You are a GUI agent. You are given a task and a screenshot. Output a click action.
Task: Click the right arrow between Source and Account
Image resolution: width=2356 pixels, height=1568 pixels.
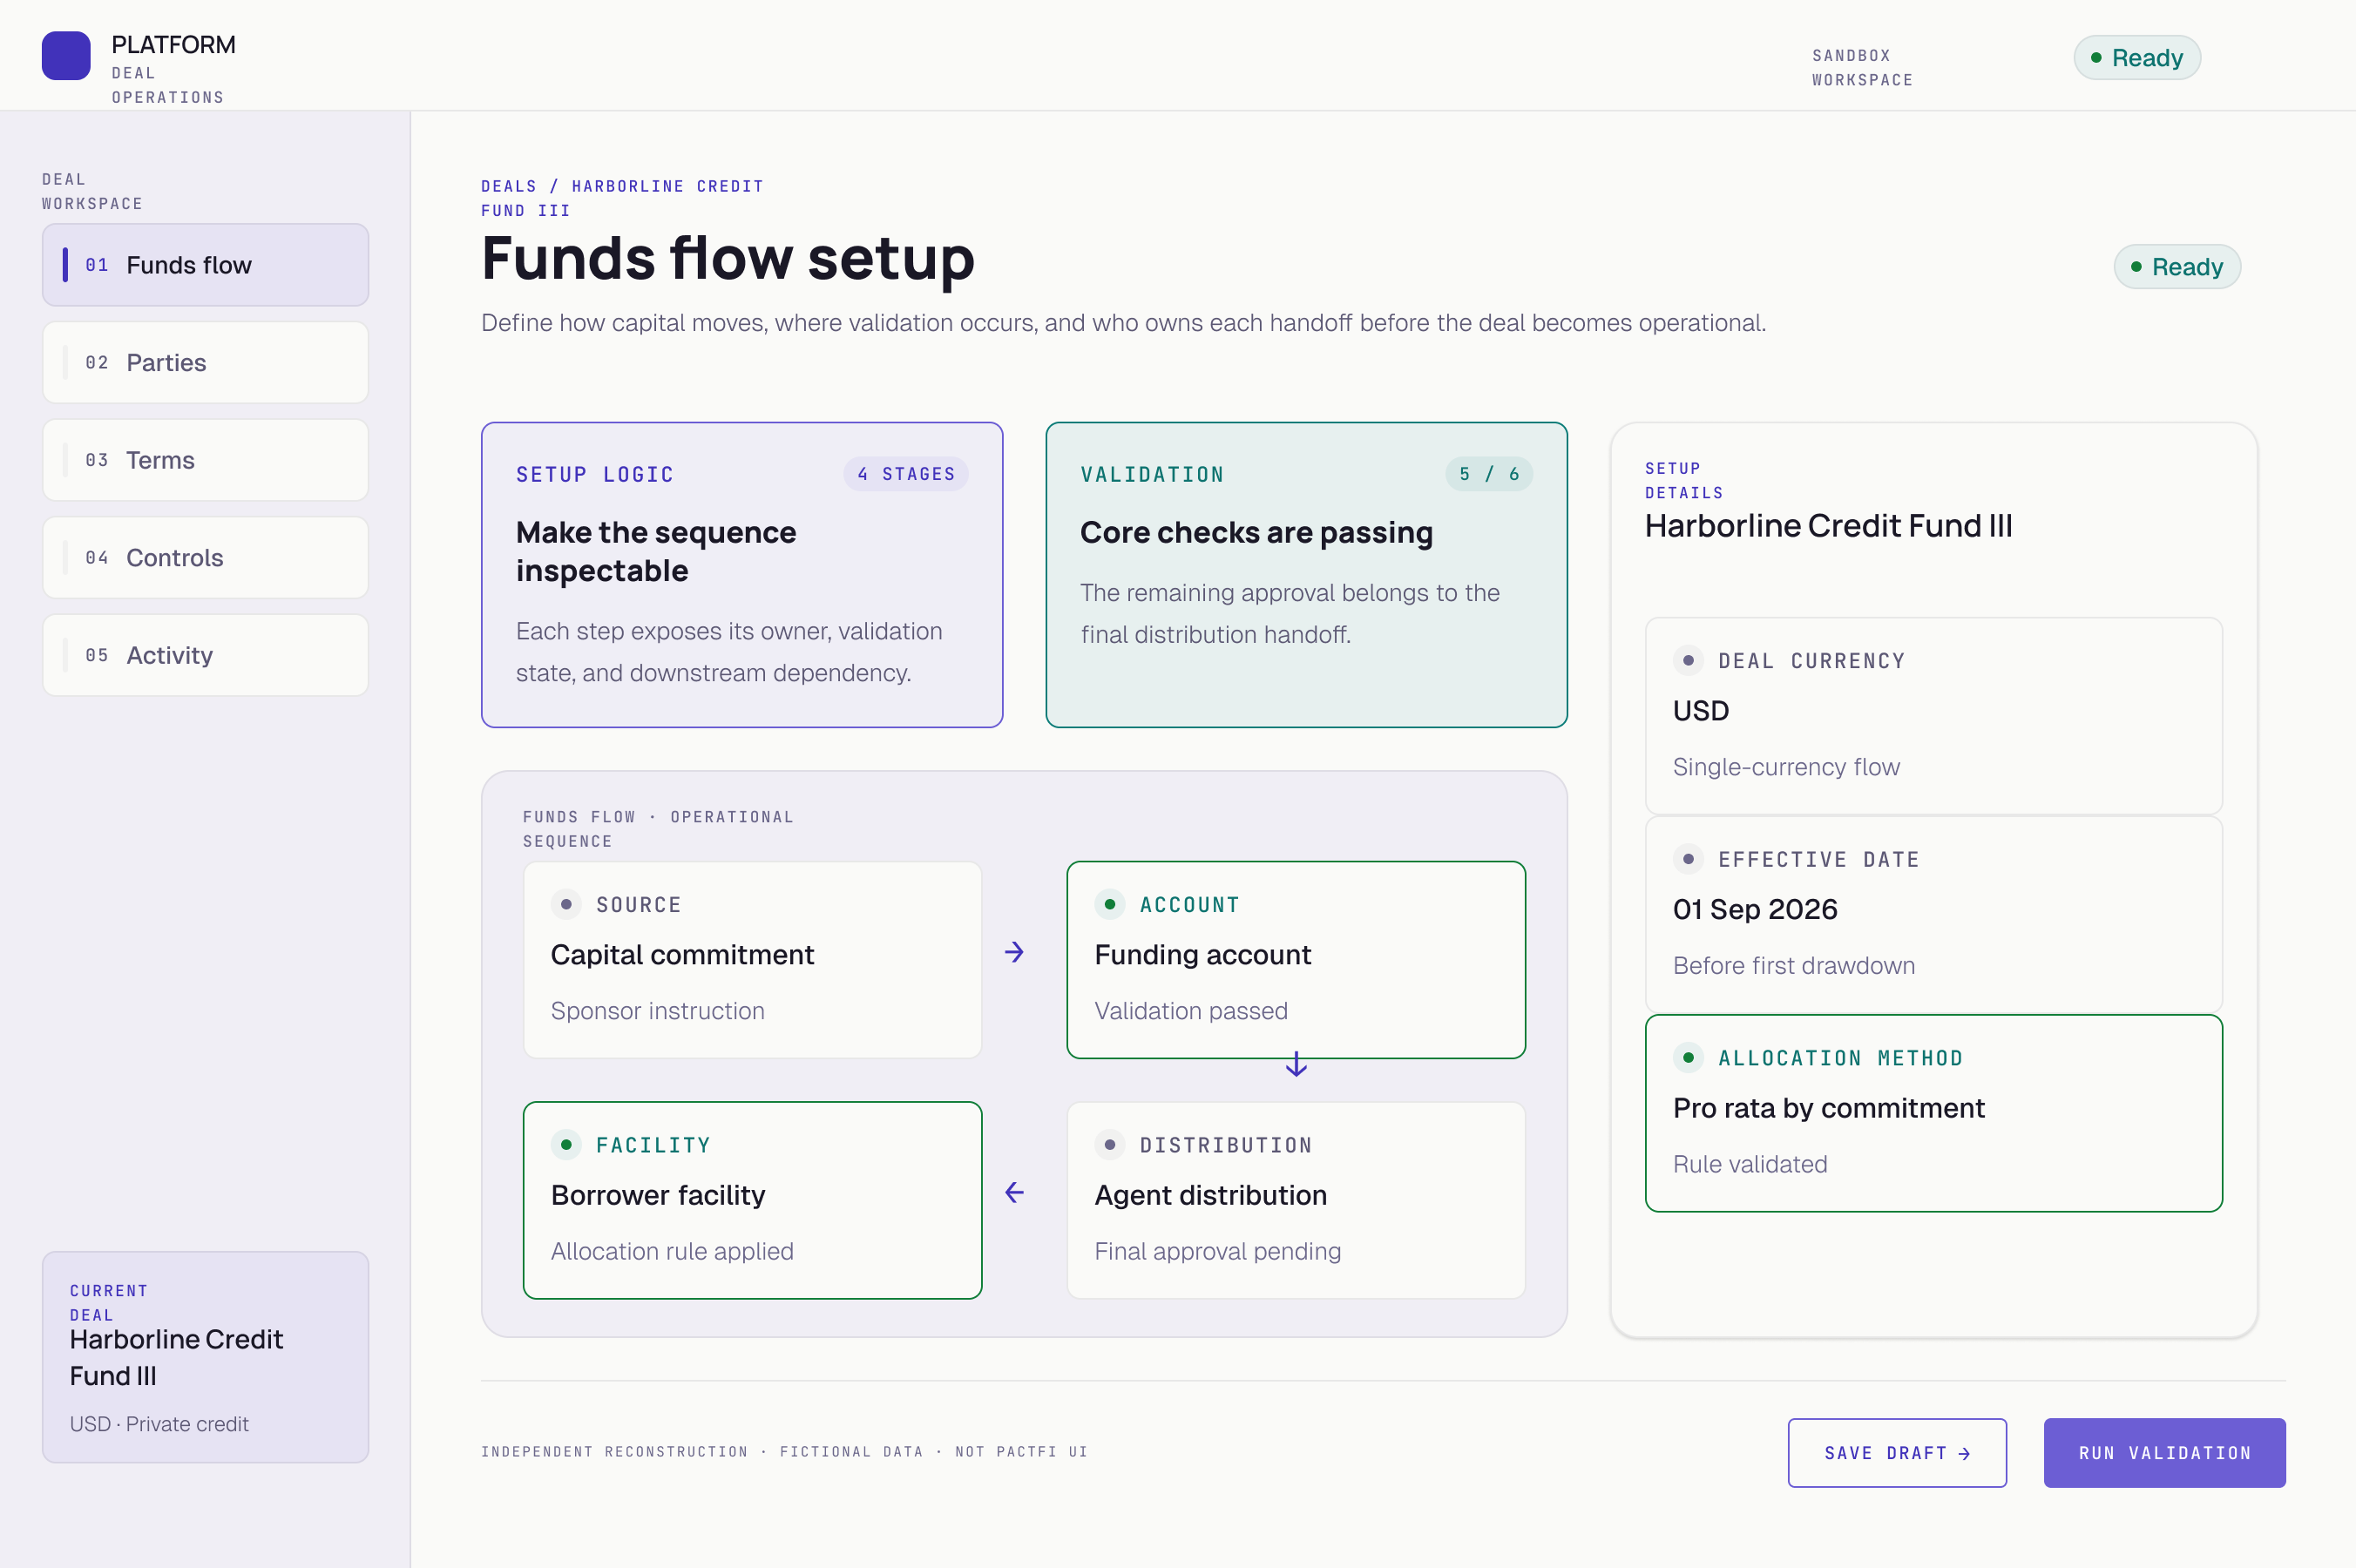(x=1014, y=952)
